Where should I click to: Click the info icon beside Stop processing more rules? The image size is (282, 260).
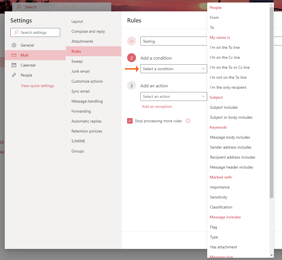click(x=188, y=121)
